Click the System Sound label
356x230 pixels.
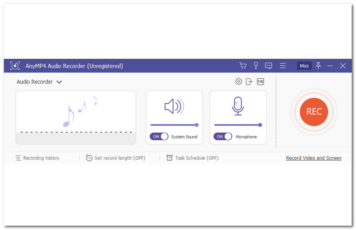tap(184, 137)
